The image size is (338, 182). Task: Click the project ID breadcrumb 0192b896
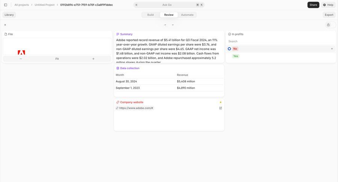(x=86, y=5)
